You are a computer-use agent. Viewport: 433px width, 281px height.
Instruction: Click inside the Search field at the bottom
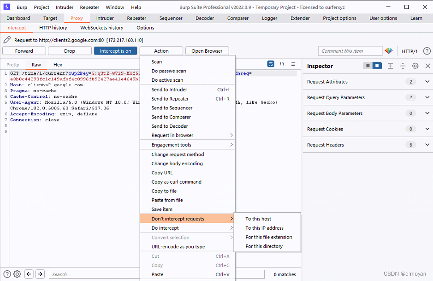click(x=94, y=274)
